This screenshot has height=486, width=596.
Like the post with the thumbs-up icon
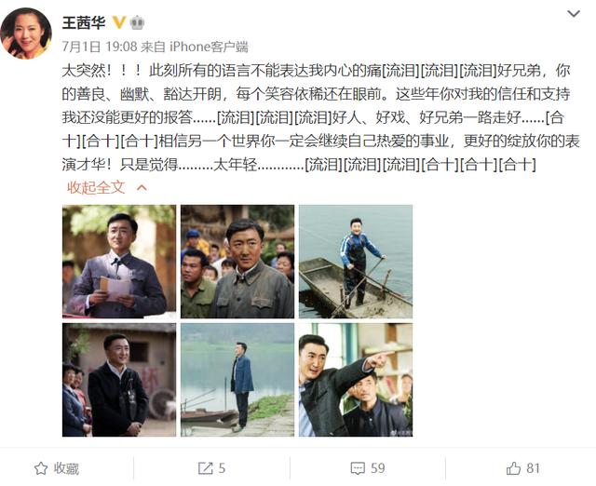point(513,468)
